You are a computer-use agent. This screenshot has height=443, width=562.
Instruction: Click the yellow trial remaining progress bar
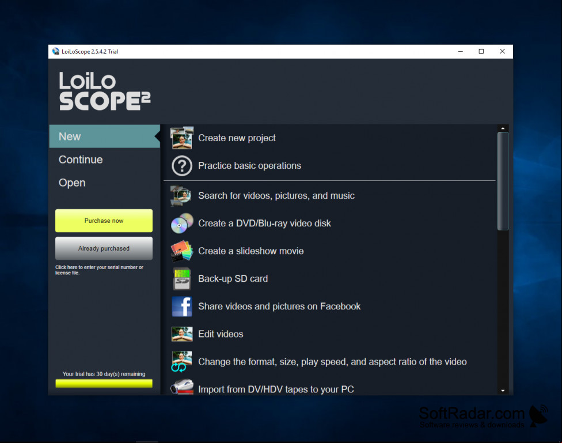coord(104,384)
